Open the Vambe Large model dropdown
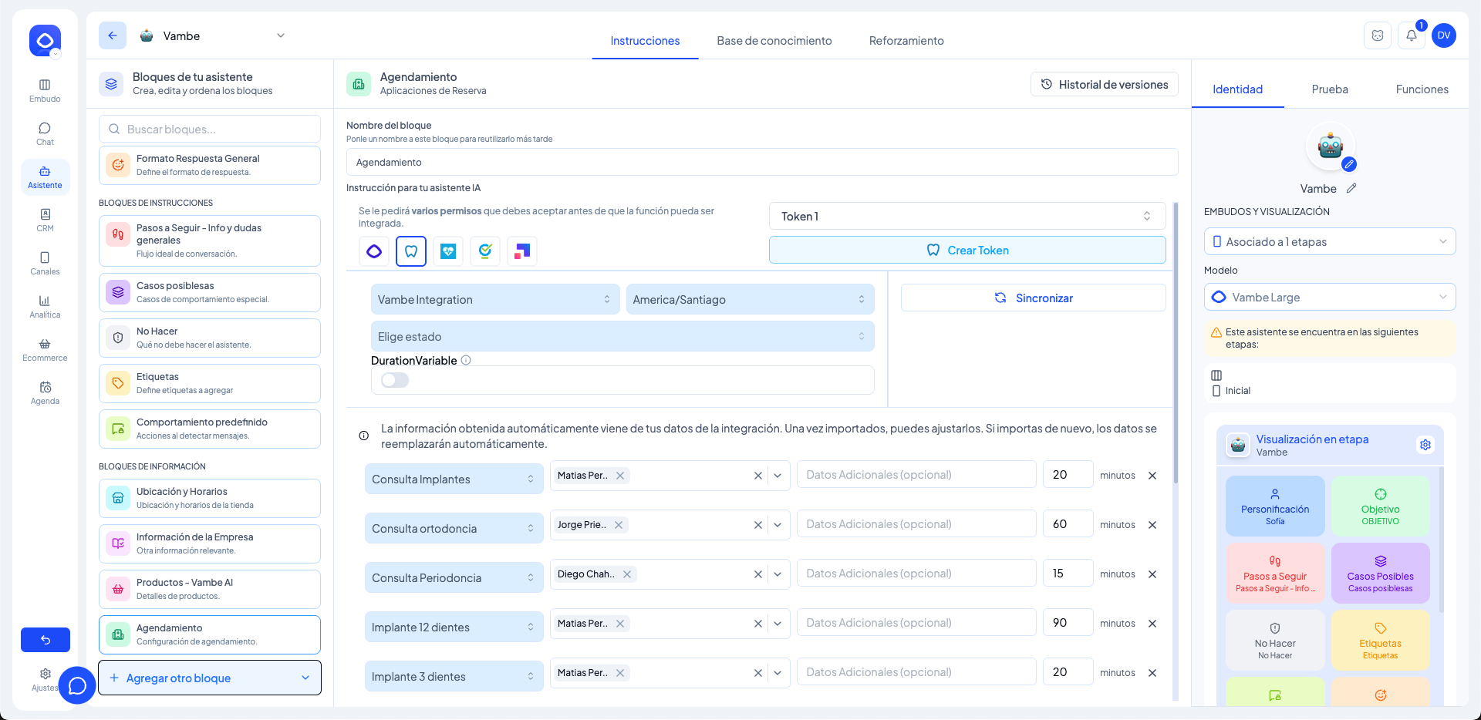 click(1330, 298)
